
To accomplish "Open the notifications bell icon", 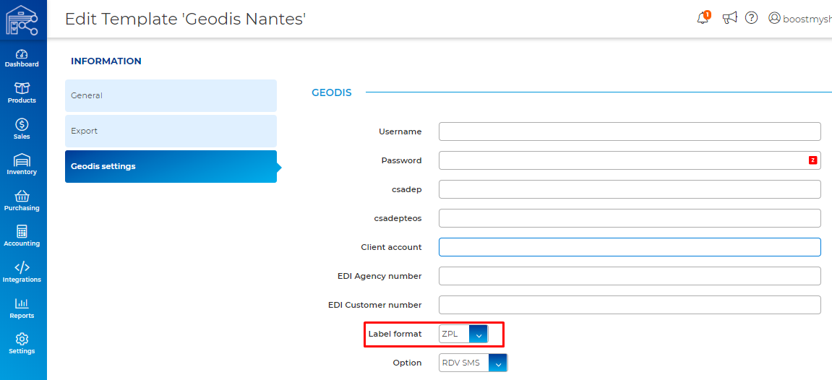I will click(703, 18).
